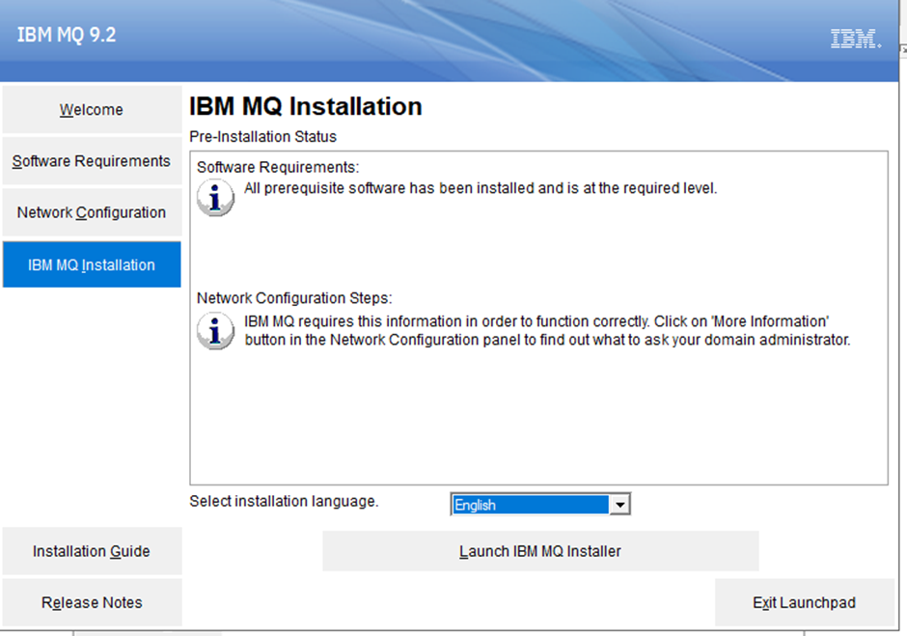Expand installation language dropdown arrow
Screen dimensions: 907x636
pos(619,505)
